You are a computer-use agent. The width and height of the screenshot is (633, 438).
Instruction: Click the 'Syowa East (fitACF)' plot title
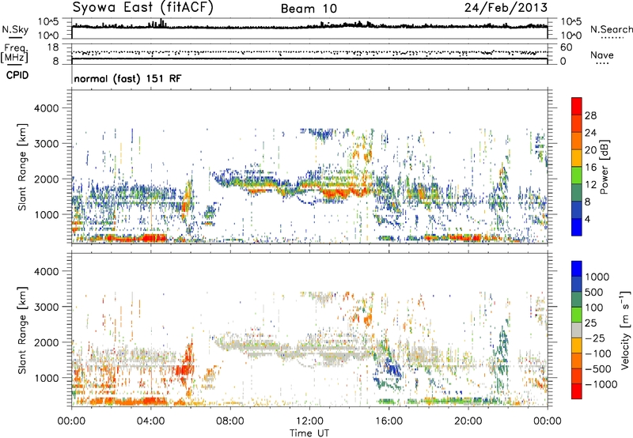(x=143, y=7)
